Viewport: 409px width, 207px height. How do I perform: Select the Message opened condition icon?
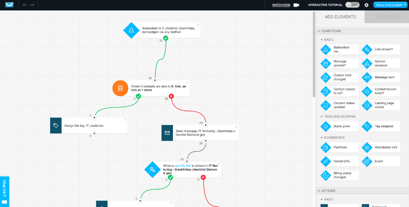[x=325, y=63]
